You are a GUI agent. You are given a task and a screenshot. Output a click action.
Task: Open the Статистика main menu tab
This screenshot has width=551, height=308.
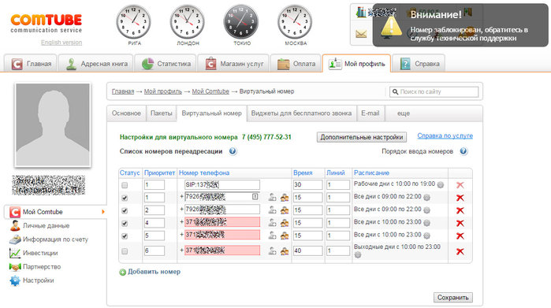click(x=166, y=64)
